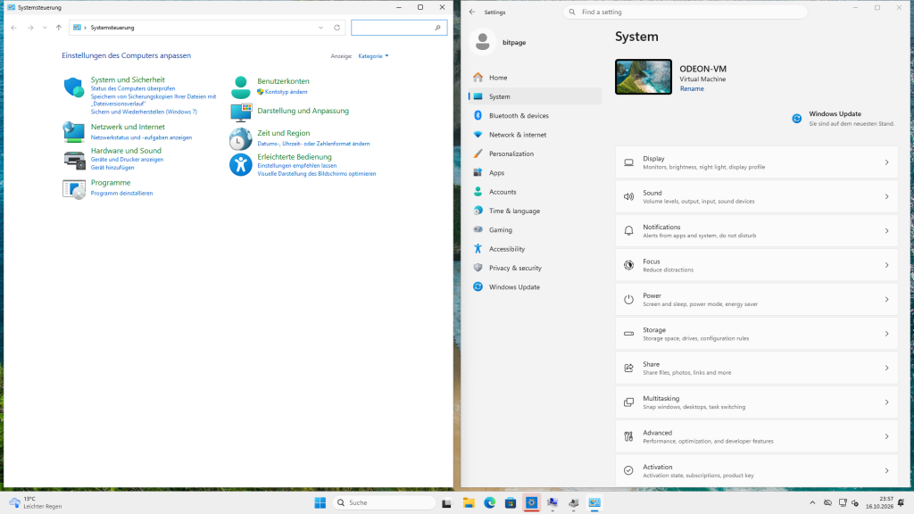Image resolution: width=914 pixels, height=514 pixels.
Task: Click the Gerät hinzufügen link
Action: (x=112, y=168)
